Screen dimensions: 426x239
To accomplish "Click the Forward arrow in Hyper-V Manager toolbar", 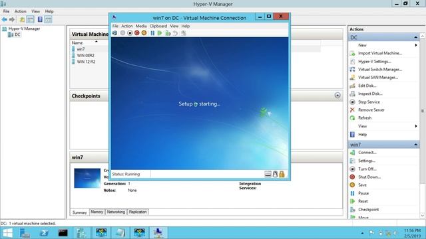I will click(x=12, y=19).
